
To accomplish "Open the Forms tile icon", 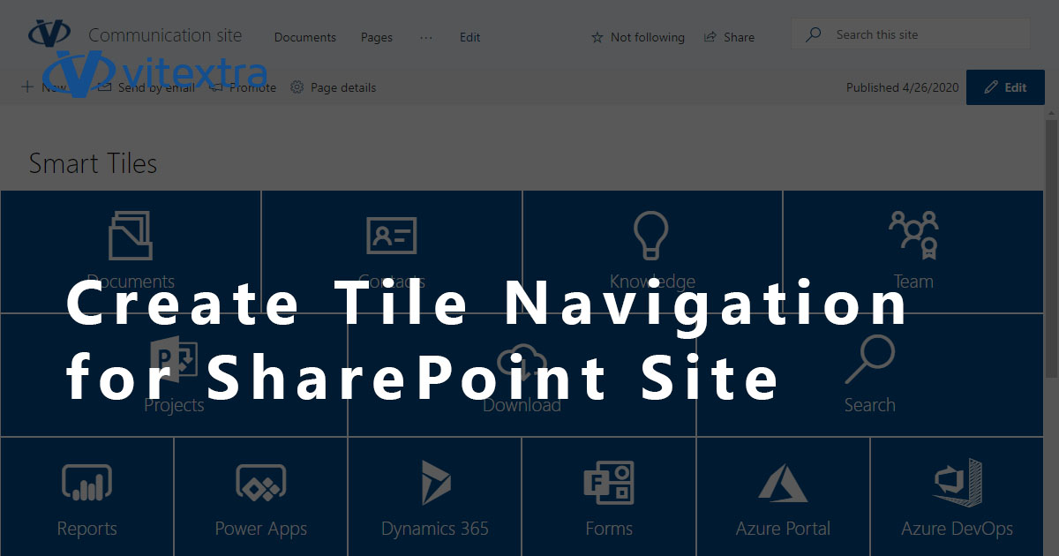I will (609, 484).
